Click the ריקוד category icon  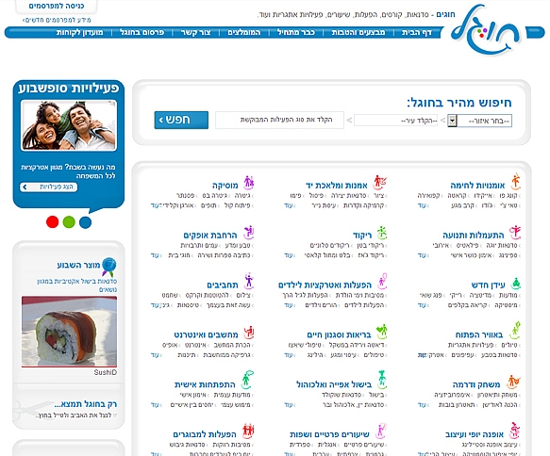382,233
